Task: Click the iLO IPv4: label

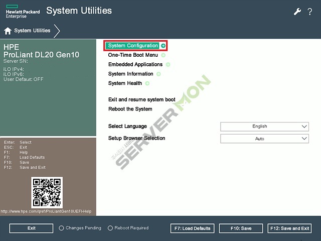Action: pyautogui.click(x=14, y=69)
